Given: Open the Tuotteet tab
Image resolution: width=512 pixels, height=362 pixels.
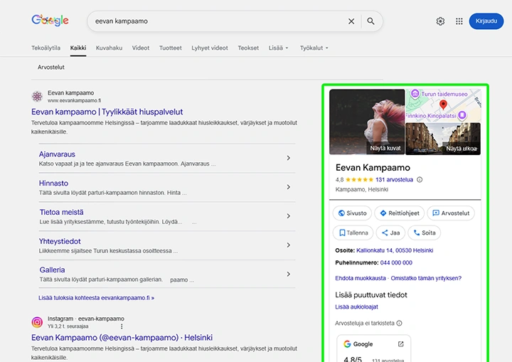Looking at the screenshot, I should pos(171,48).
